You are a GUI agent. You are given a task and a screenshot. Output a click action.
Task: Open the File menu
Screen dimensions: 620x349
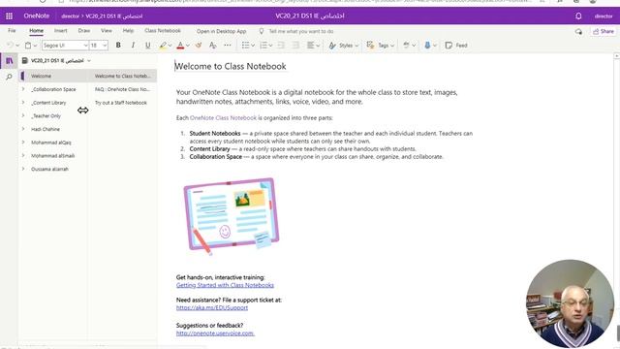pos(12,30)
